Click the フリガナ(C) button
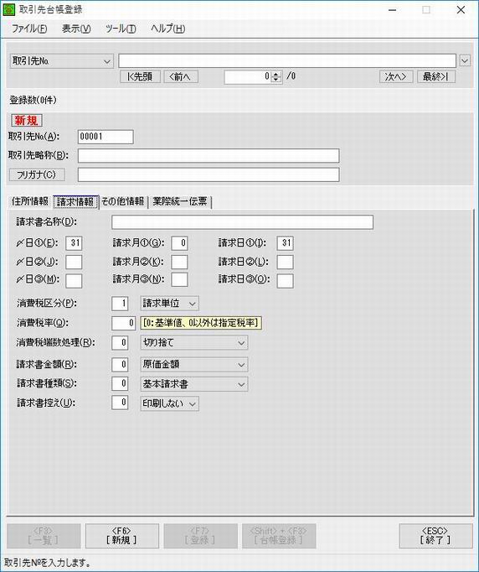This screenshot has width=479, height=572. (37, 174)
